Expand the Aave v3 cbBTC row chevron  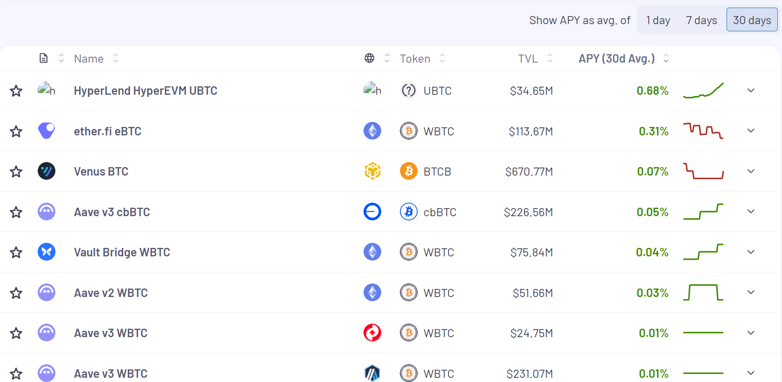tap(751, 212)
